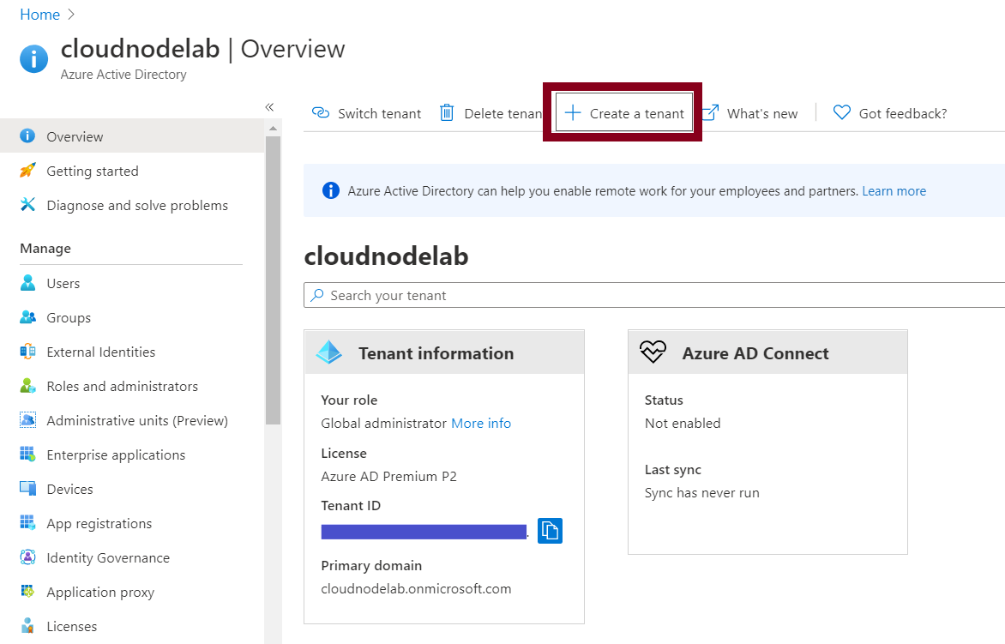This screenshot has width=1005, height=644.
Task: Copy the Tenant ID to clipboard
Action: point(550,530)
